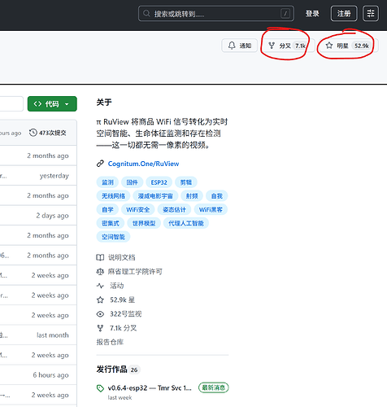Open the 发行作品 releases section
Screen dimensions: 387x407
pyautogui.click(x=111, y=370)
